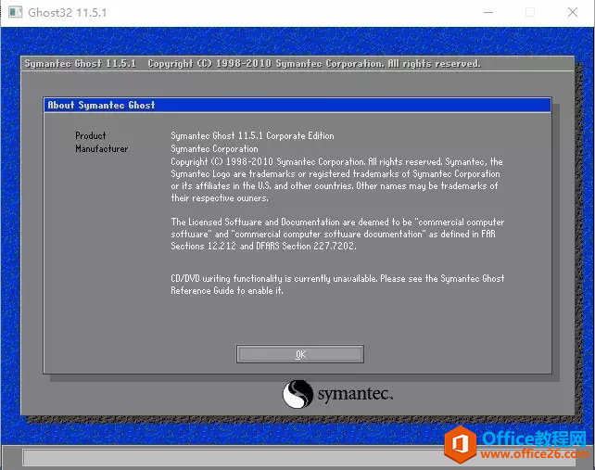Image resolution: width=595 pixels, height=470 pixels.
Task: Close the Ghost32 11.5.1 window
Action: 573,12
